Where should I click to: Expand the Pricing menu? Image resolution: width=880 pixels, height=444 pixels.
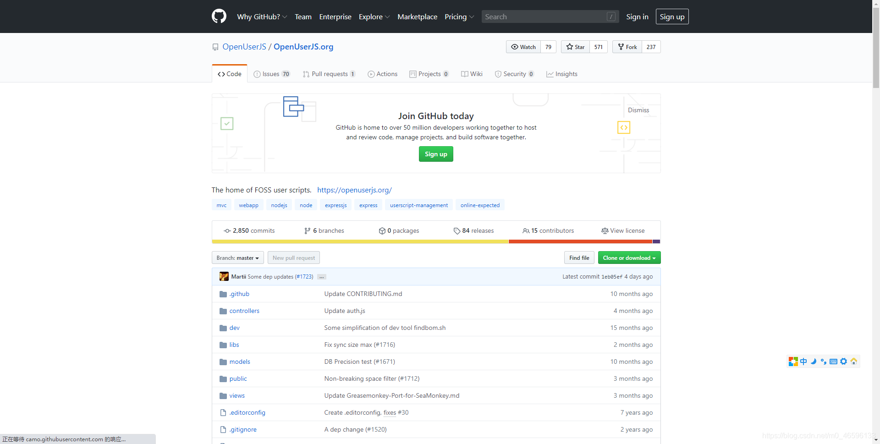[459, 16]
